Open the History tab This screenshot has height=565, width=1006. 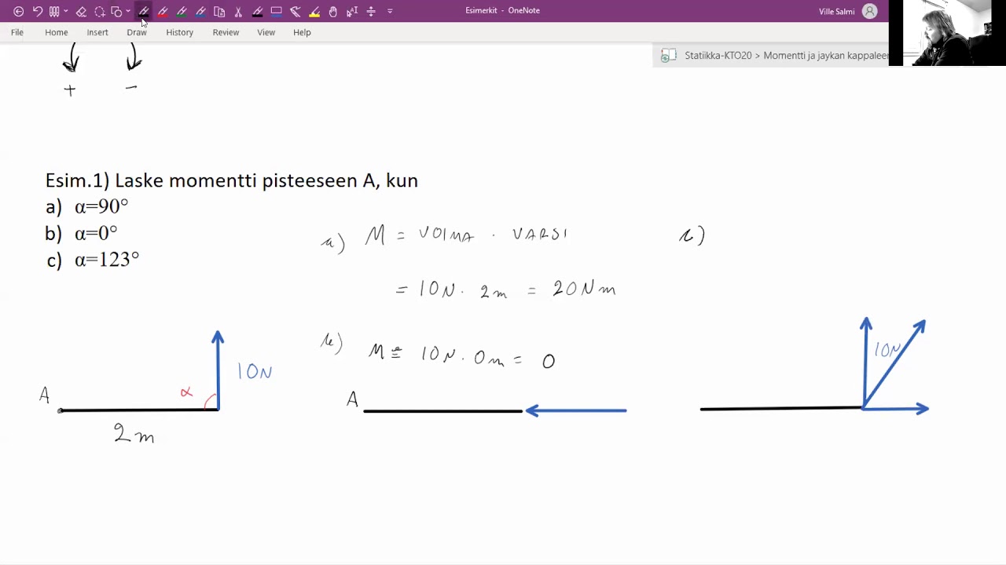179,32
